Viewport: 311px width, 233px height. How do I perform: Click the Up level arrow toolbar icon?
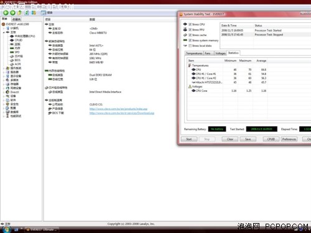click(19, 13)
